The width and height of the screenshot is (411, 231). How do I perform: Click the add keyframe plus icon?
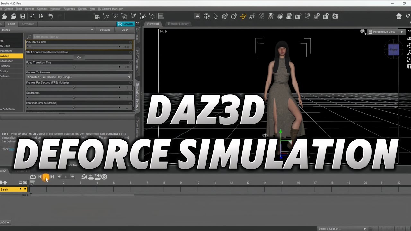pos(91,176)
